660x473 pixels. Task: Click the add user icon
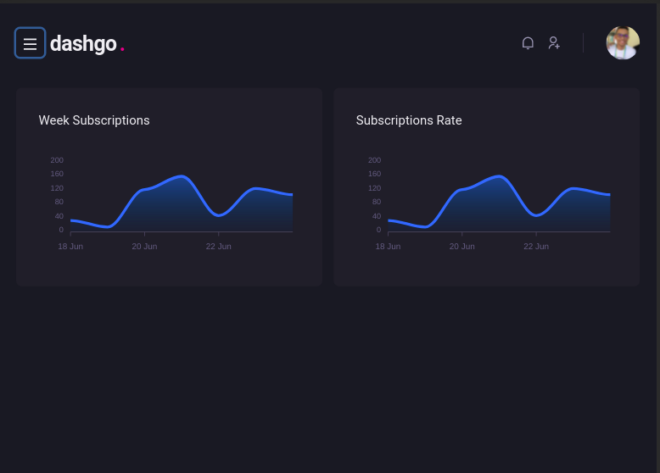point(554,43)
